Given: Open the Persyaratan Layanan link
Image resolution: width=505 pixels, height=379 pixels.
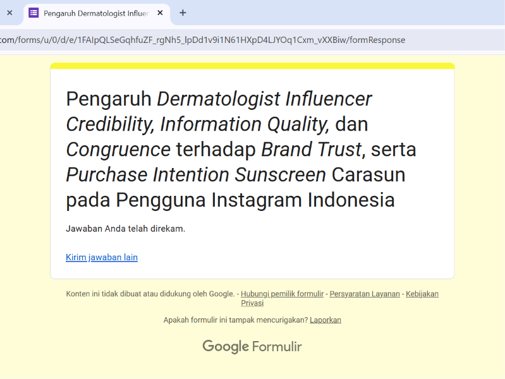Looking at the screenshot, I should [x=365, y=294].
